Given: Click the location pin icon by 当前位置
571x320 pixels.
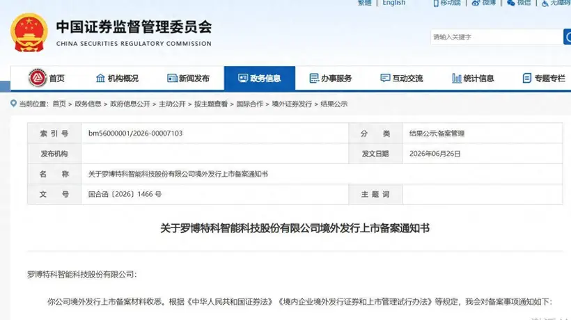Looking at the screenshot, I should (13, 104).
